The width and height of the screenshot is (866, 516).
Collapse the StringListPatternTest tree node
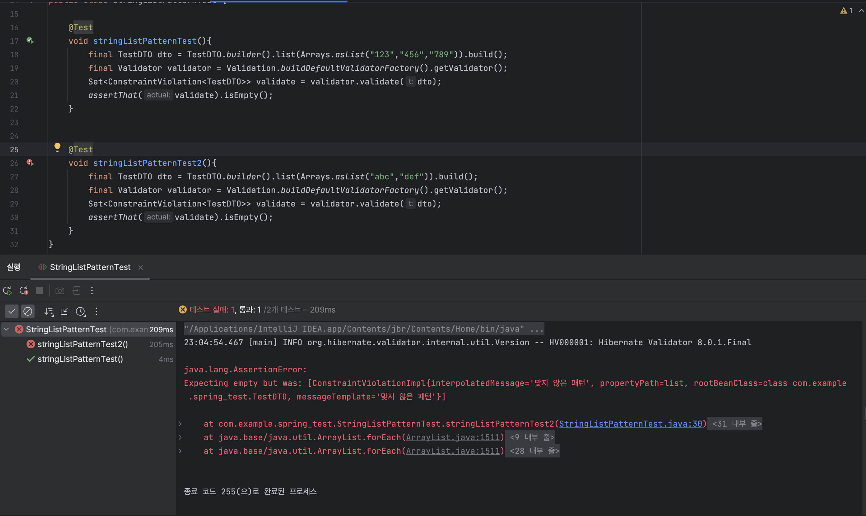point(6,329)
